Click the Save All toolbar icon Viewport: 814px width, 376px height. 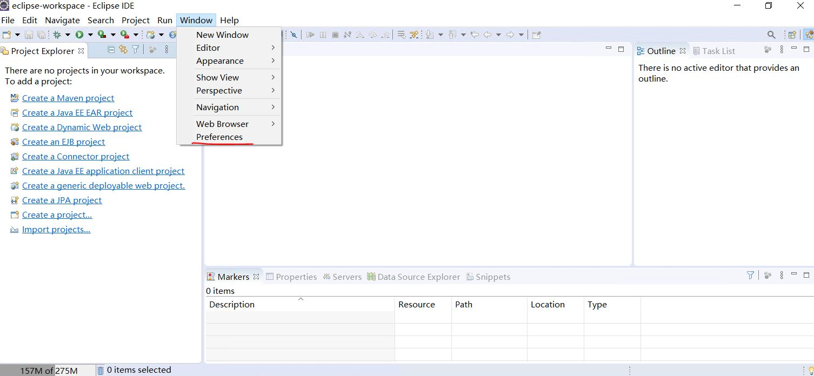coord(41,35)
